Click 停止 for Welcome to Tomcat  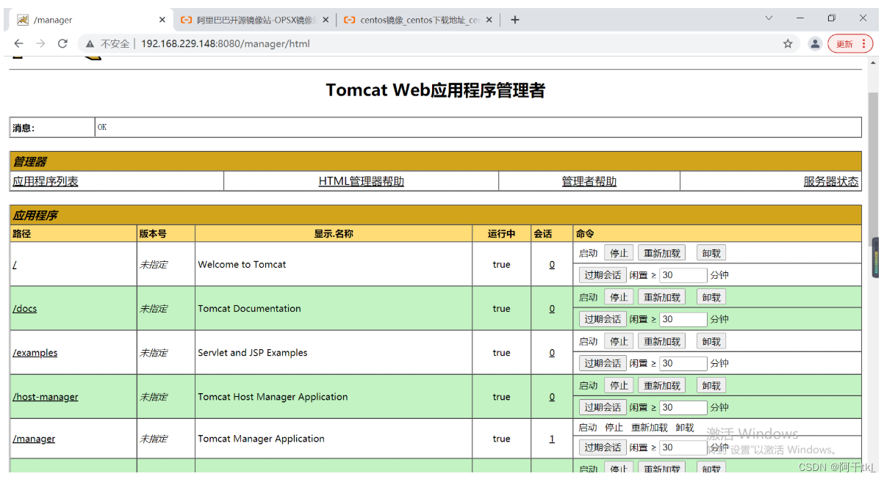(x=619, y=253)
